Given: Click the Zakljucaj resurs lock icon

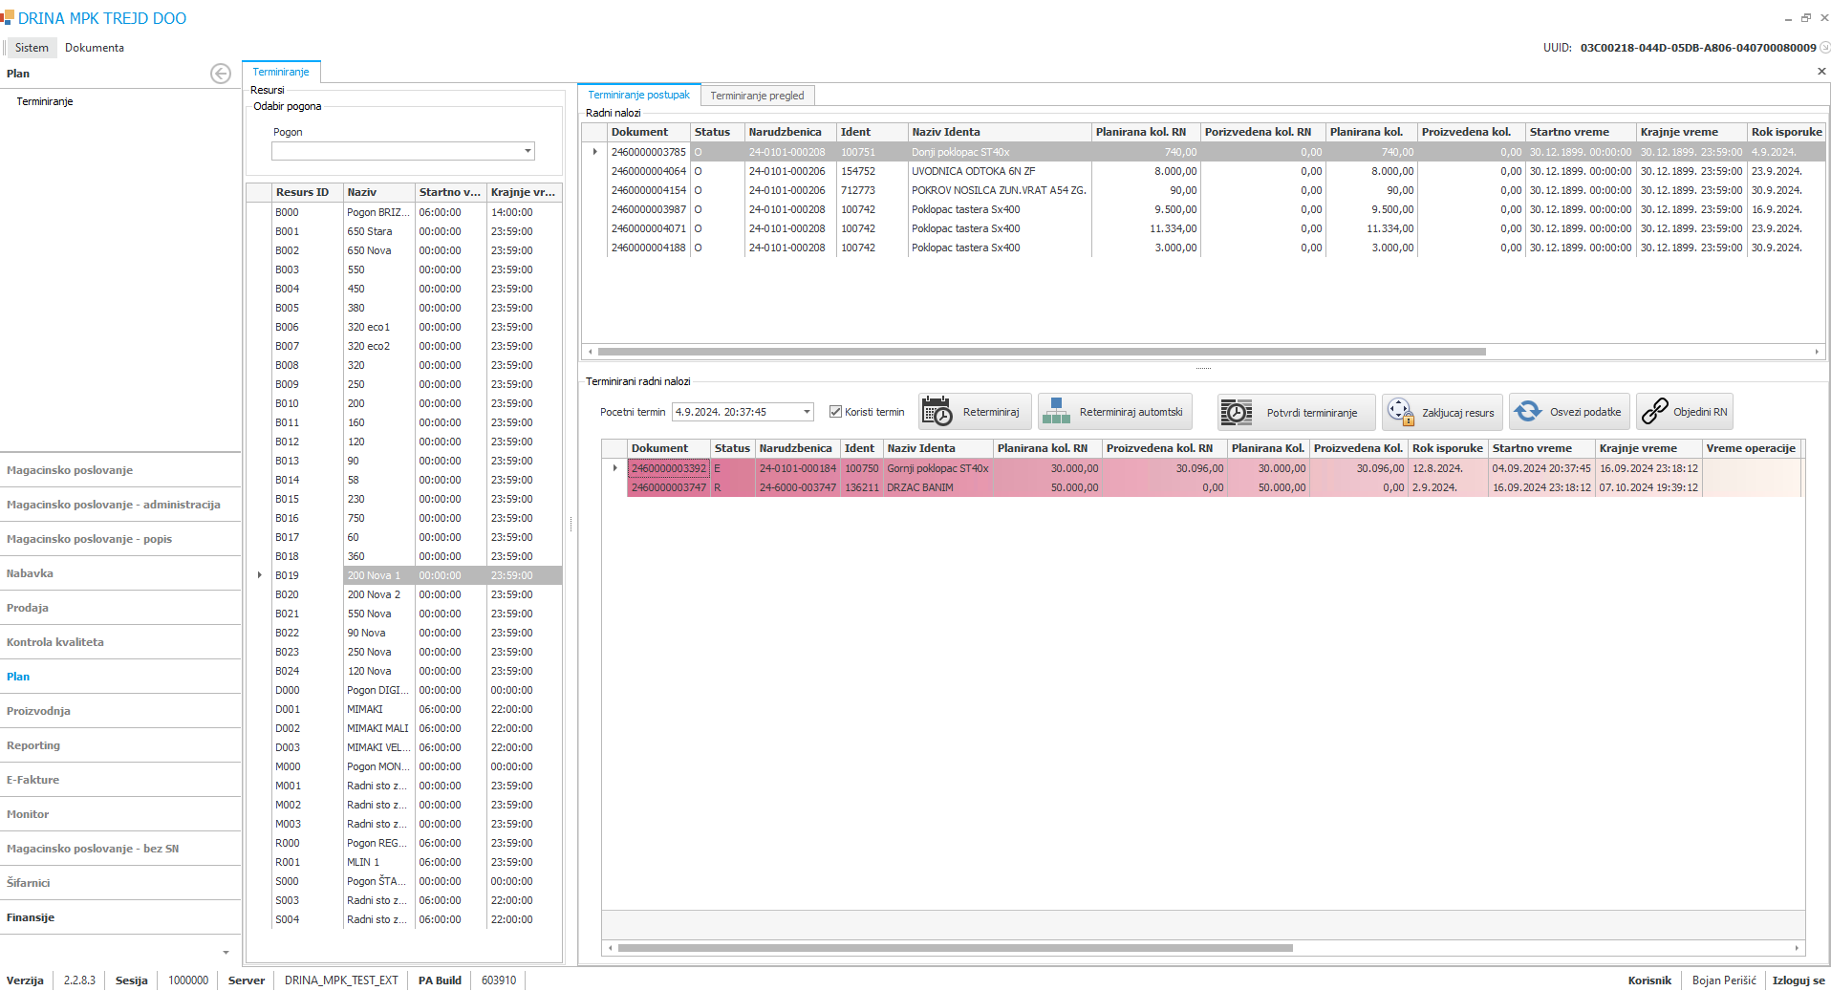Looking at the screenshot, I should click(1400, 412).
